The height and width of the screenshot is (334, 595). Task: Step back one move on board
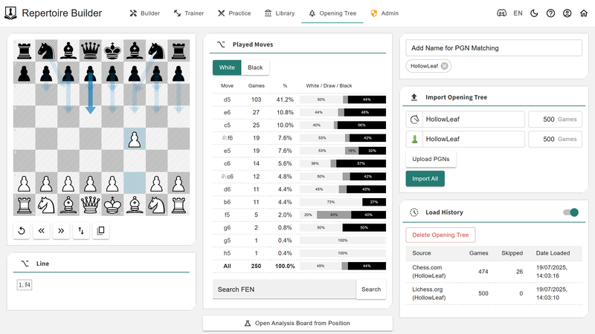(x=42, y=231)
